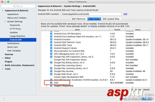Click the Android SDK Location field
The height and width of the screenshot is (102, 155).
coord(91,14)
